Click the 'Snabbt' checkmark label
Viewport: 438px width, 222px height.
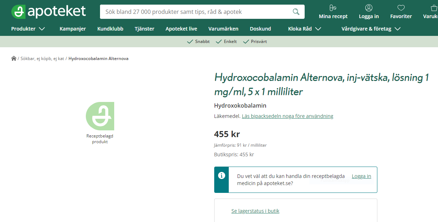tap(198, 42)
